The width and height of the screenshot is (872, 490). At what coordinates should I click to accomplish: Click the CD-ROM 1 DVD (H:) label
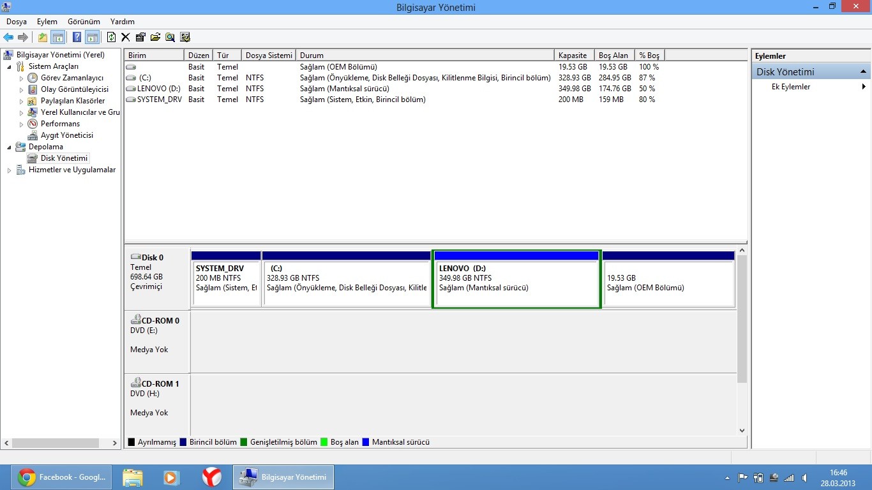157,405
